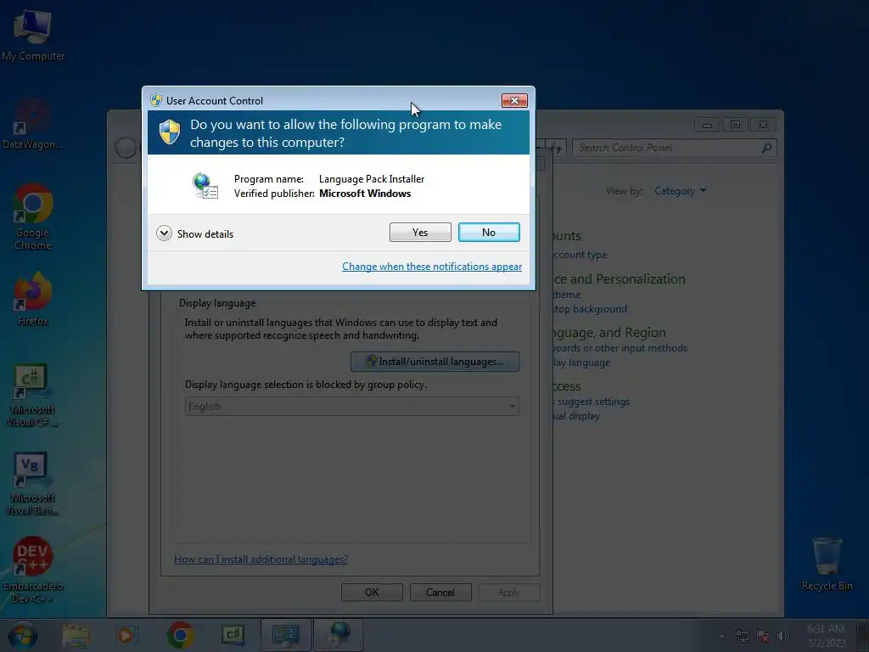Open display language link in Control Panel

coord(581,363)
